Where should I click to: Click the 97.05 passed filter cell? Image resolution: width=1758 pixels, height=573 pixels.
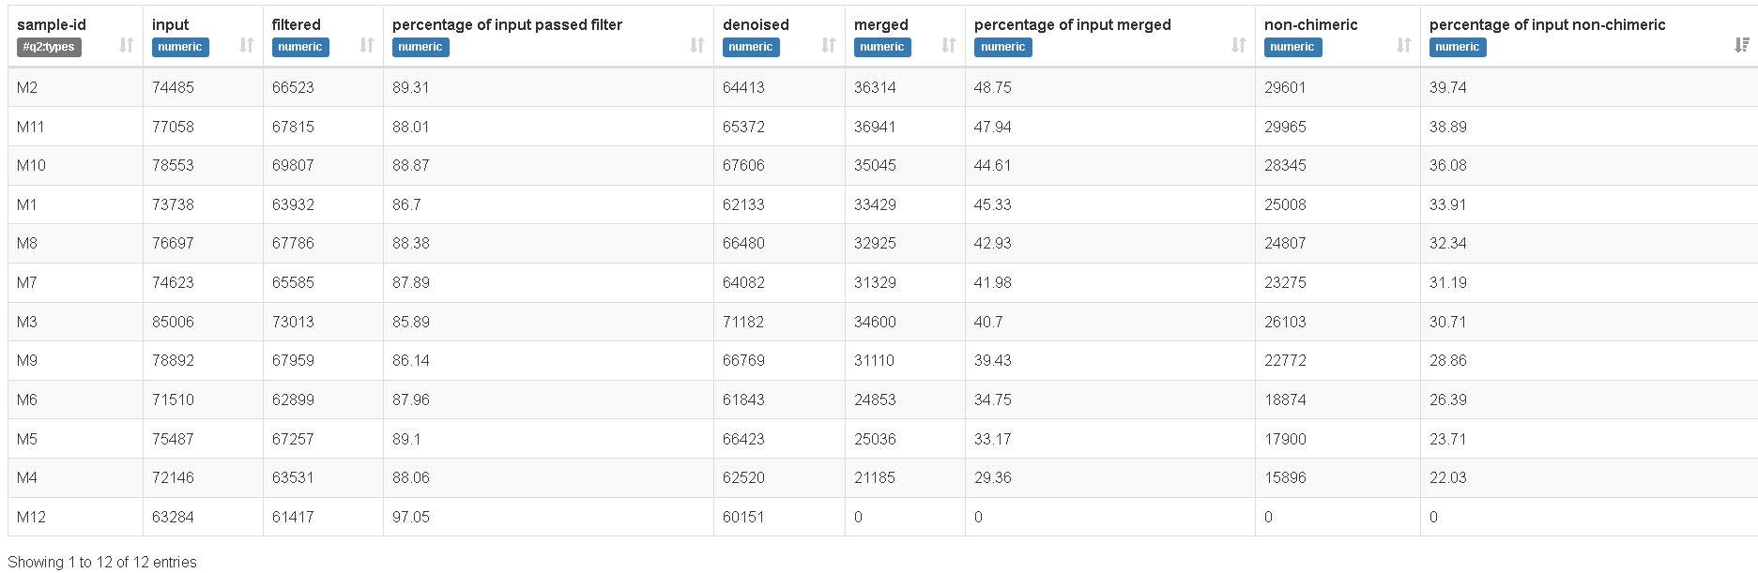(410, 517)
